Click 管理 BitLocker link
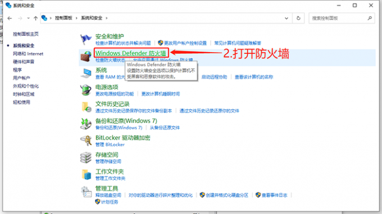382x214 pixels. pyautogui.click(x=110, y=145)
